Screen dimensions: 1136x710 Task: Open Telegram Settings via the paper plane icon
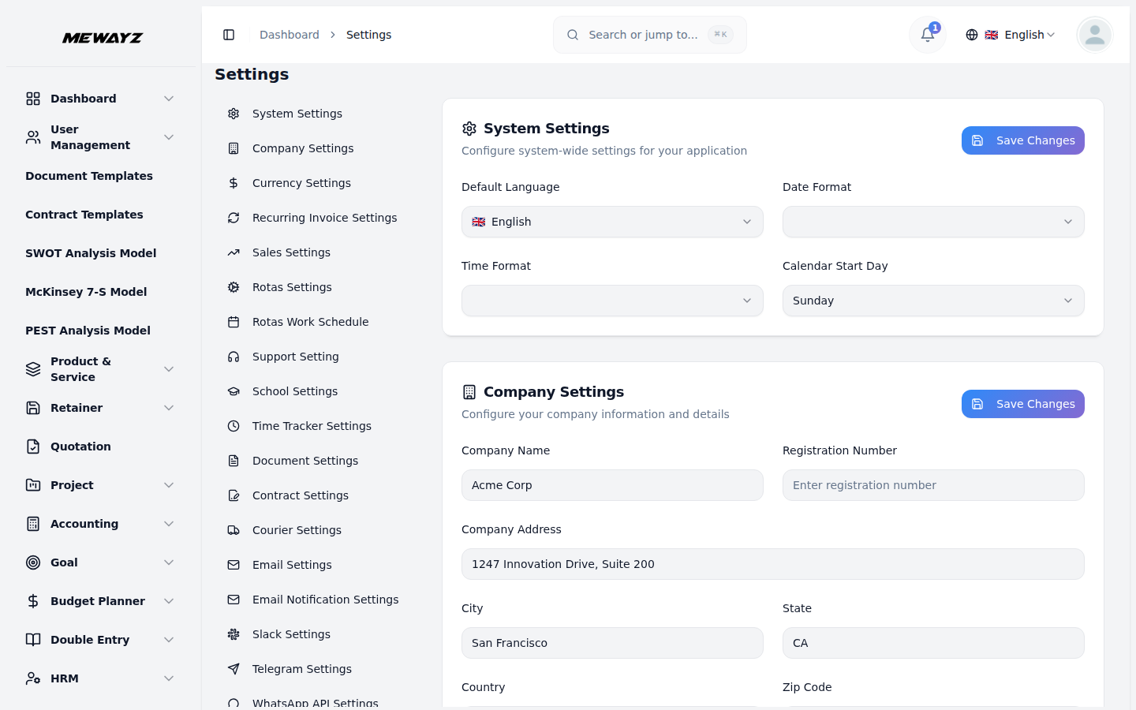point(234,668)
